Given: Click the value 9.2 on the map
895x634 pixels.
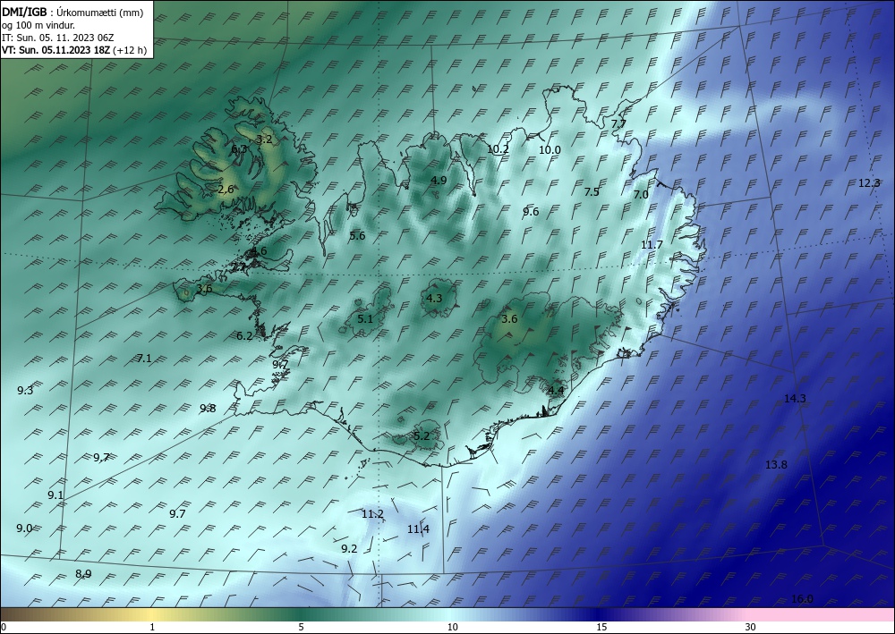Looking at the screenshot, I should 349,548.
